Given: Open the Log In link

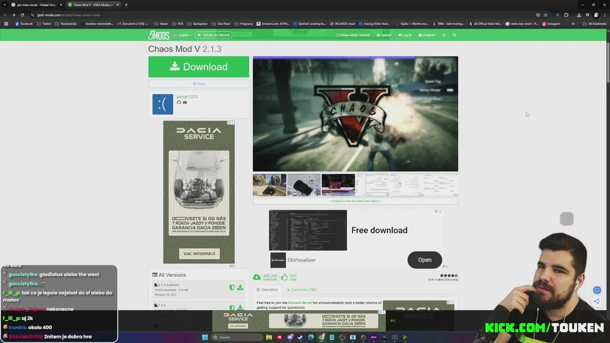Looking at the screenshot, I should point(405,35).
